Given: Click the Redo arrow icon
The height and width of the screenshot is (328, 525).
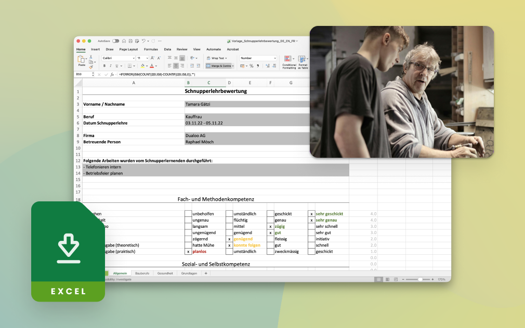Looking at the screenshot, I should 153,41.
